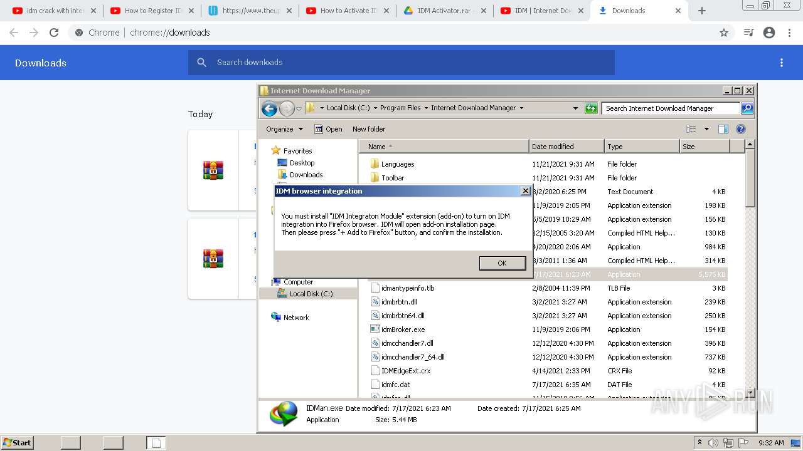803x451 pixels.
Task: Bookmark this page with star icon
Action: [723, 33]
